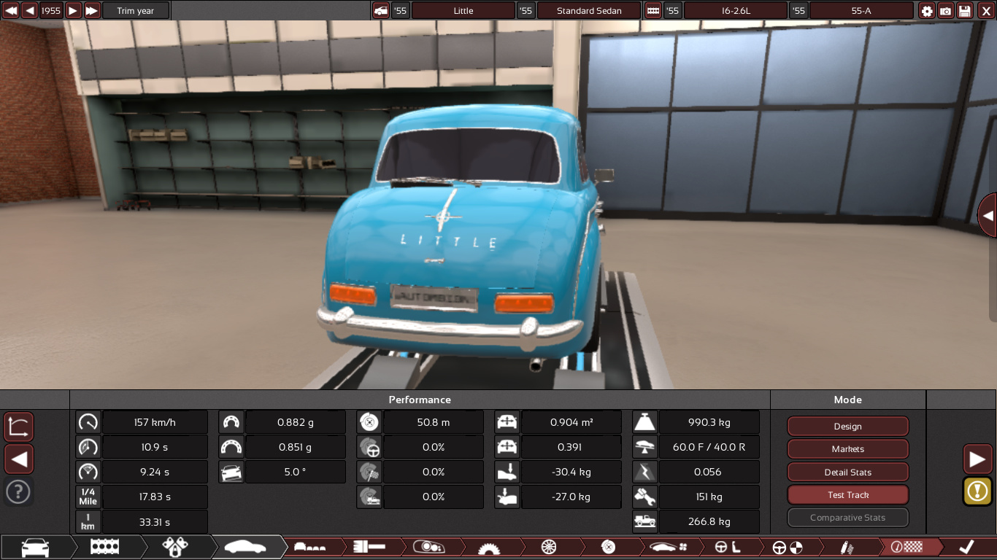The width and height of the screenshot is (997, 560).
Task: Advance one year with the forward arrow
Action: point(73,11)
